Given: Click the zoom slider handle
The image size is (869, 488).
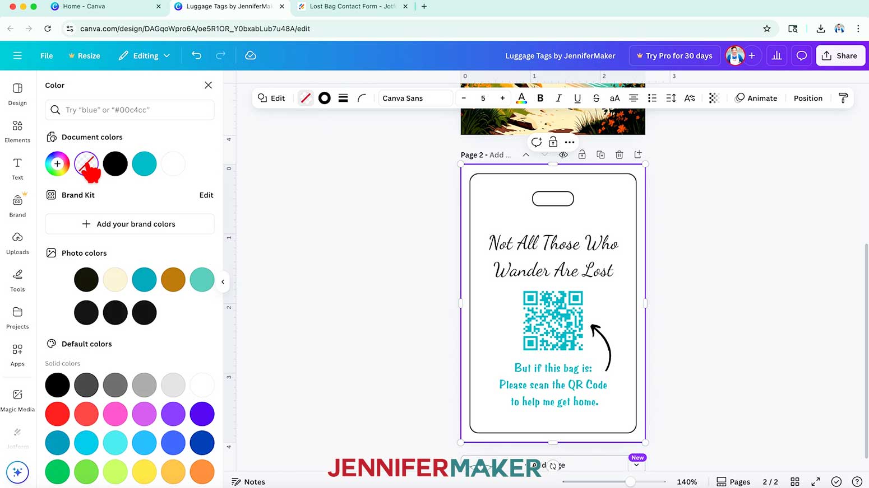Looking at the screenshot, I should coord(631,482).
